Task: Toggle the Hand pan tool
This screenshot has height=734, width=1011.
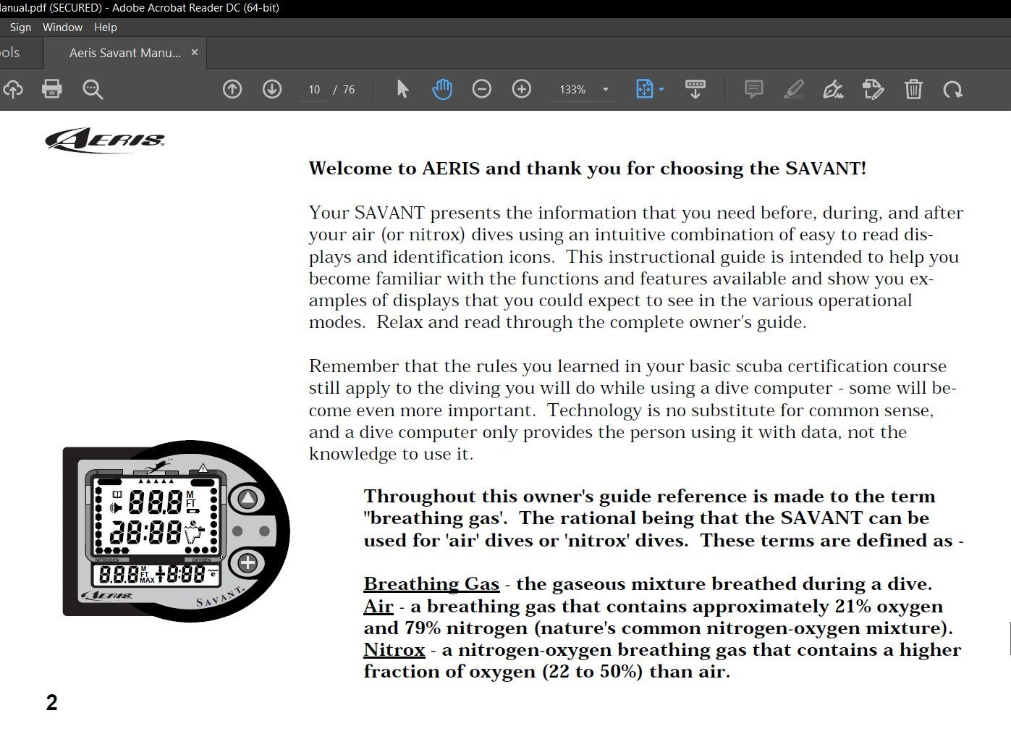Action: click(441, 89)
